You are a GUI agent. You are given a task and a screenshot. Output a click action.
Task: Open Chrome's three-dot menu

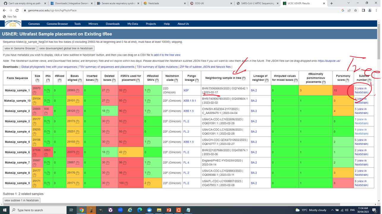[x=377, y=10]
